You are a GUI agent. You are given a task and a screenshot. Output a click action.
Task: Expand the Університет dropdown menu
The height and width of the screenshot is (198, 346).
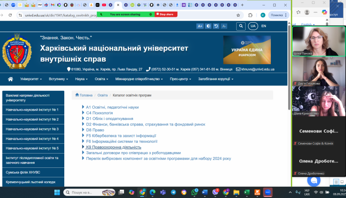pos(31,79)
